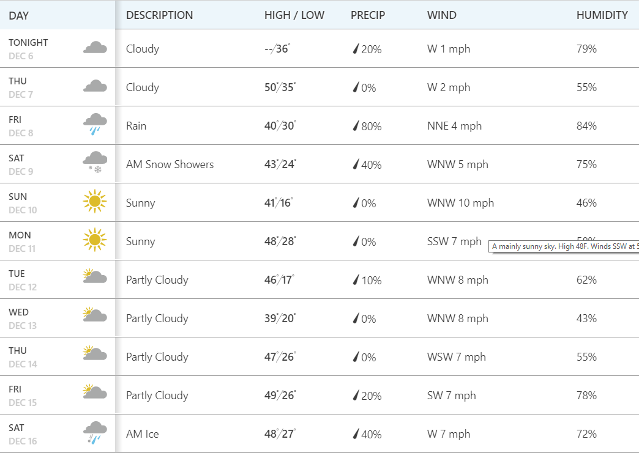Click the sunny icon for Sun Dec 10
This screenshot has height=453, width=639.
95,201
